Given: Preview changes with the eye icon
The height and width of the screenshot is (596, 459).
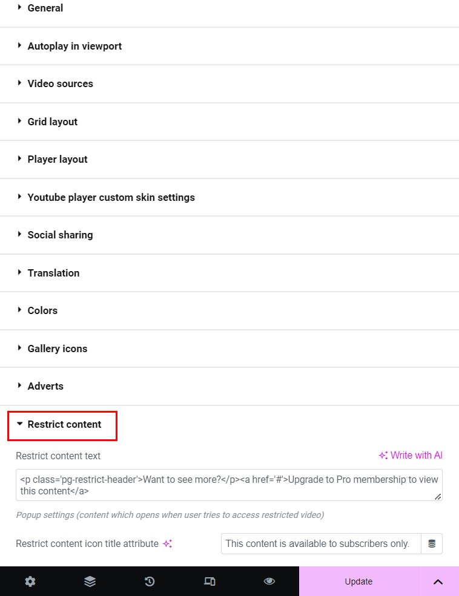Looking at the screenshot, I should pyautogui.click(x=269, y=581).
